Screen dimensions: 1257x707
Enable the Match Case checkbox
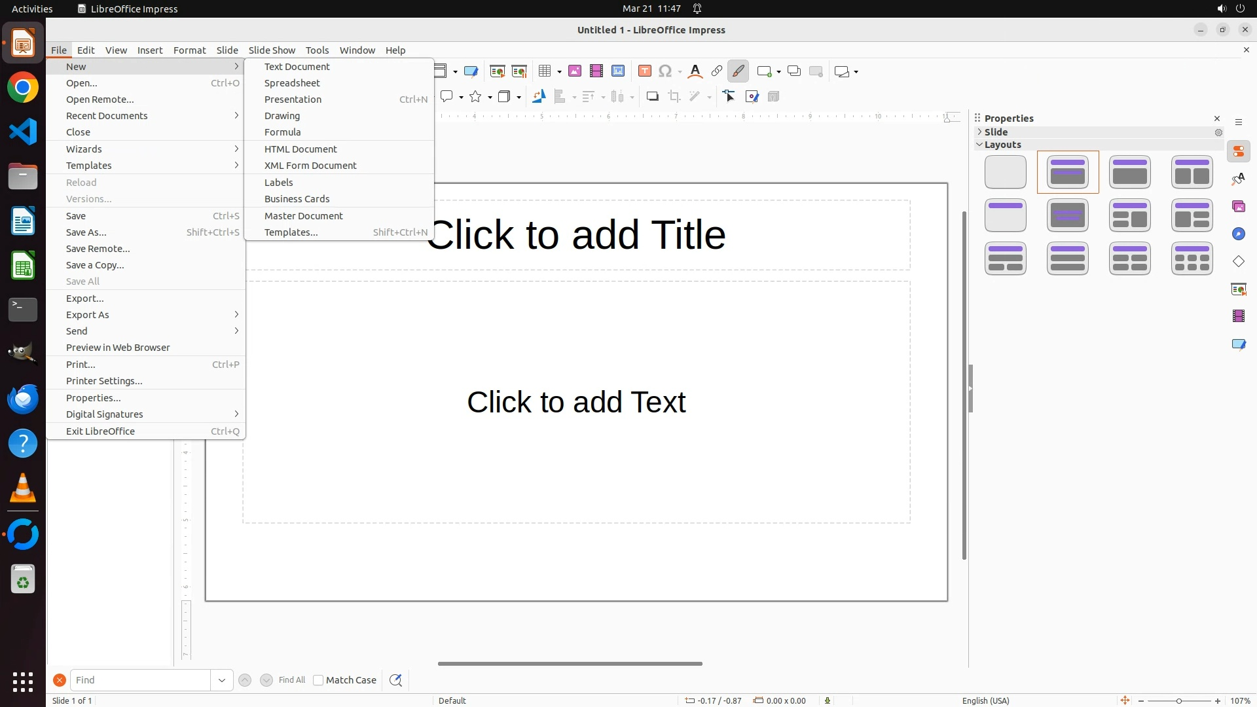click(x=318, y=680)
